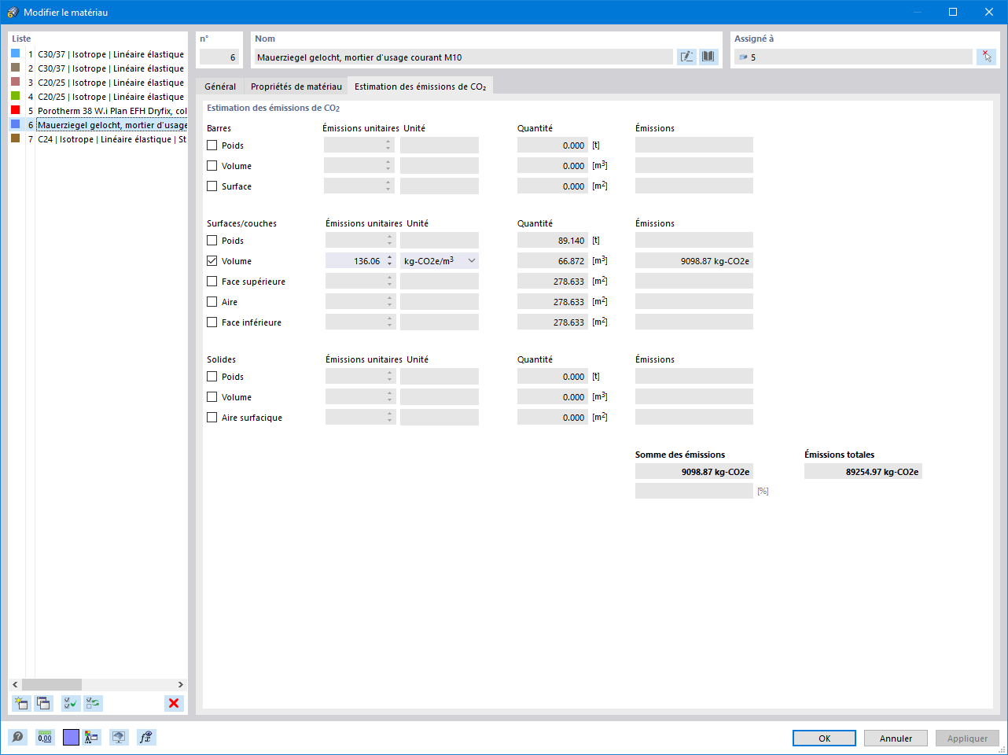The image size is (1008, 755).
Task: Enable the Volume checkbox under Barres
Action: (x=212, y=166)
